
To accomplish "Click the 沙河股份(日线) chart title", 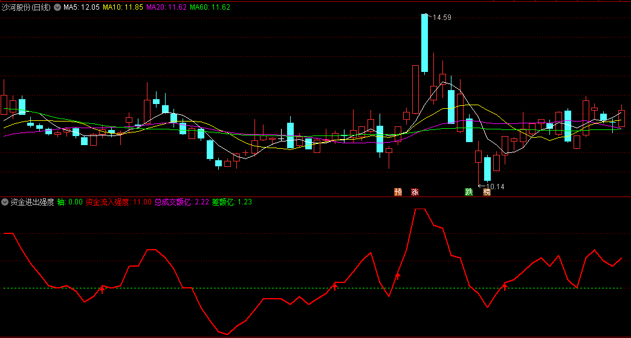I will click(x=26, y=7).
